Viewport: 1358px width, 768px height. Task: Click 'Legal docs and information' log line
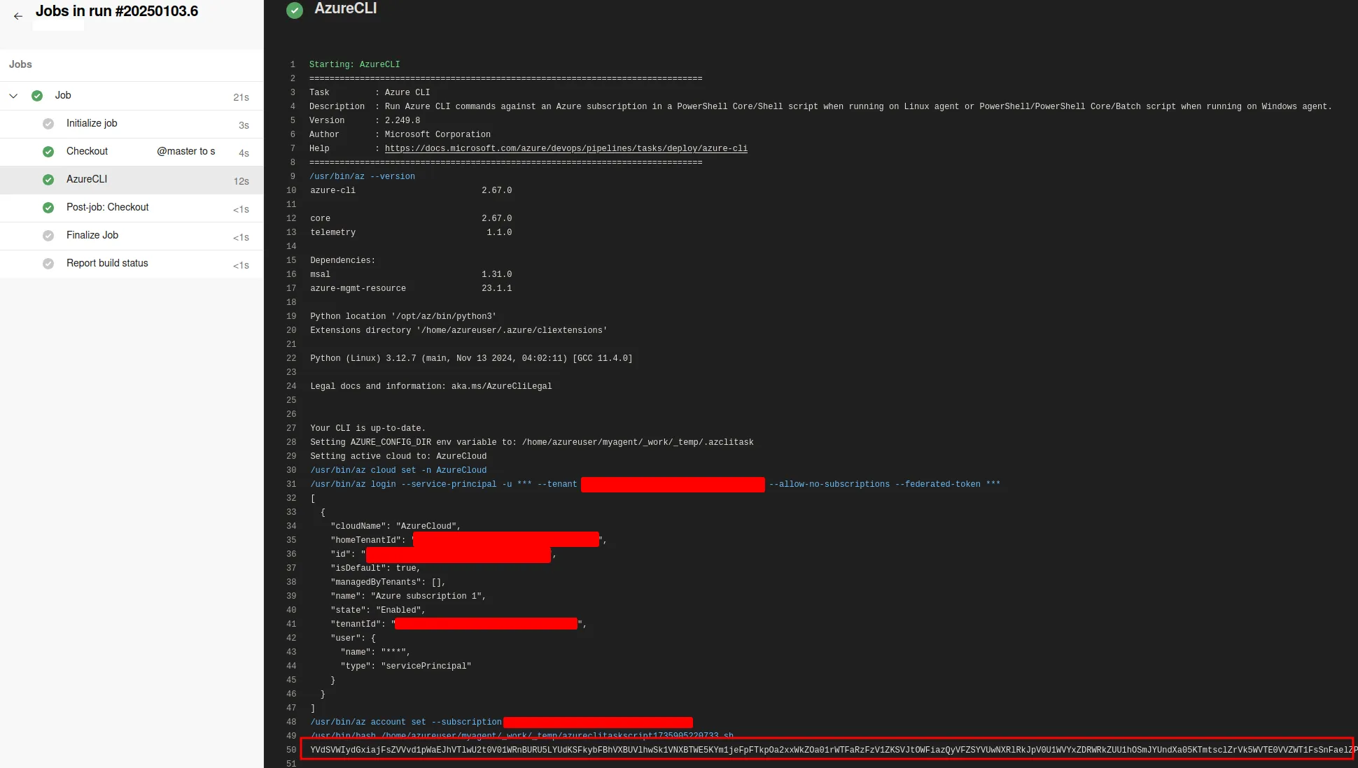coord(430,386)
